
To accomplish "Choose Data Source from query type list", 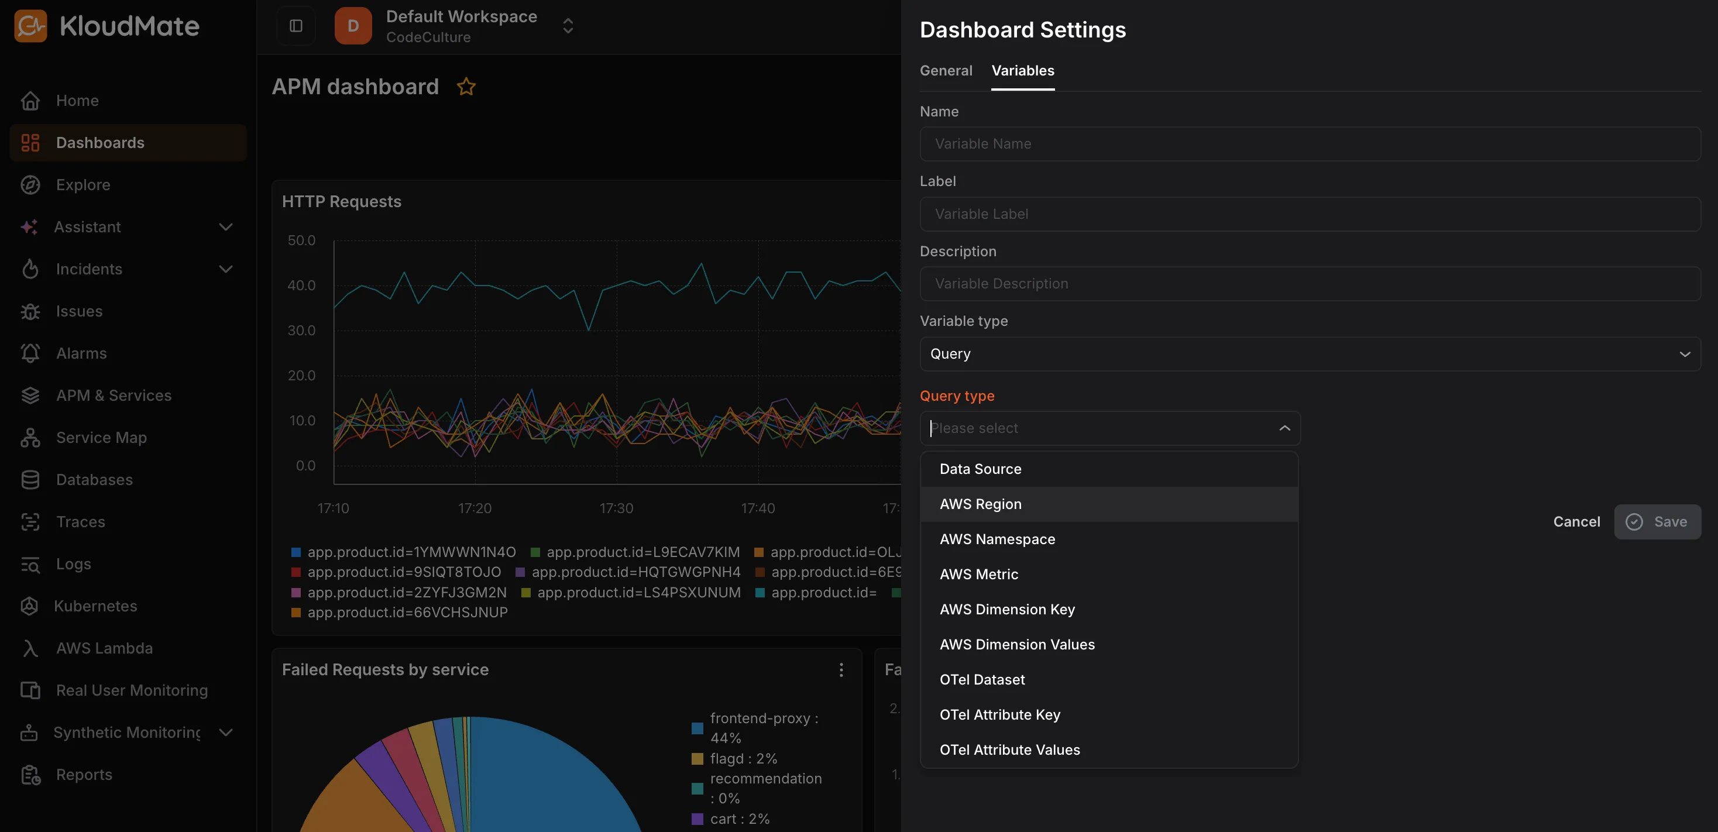I will [1109, 469].
